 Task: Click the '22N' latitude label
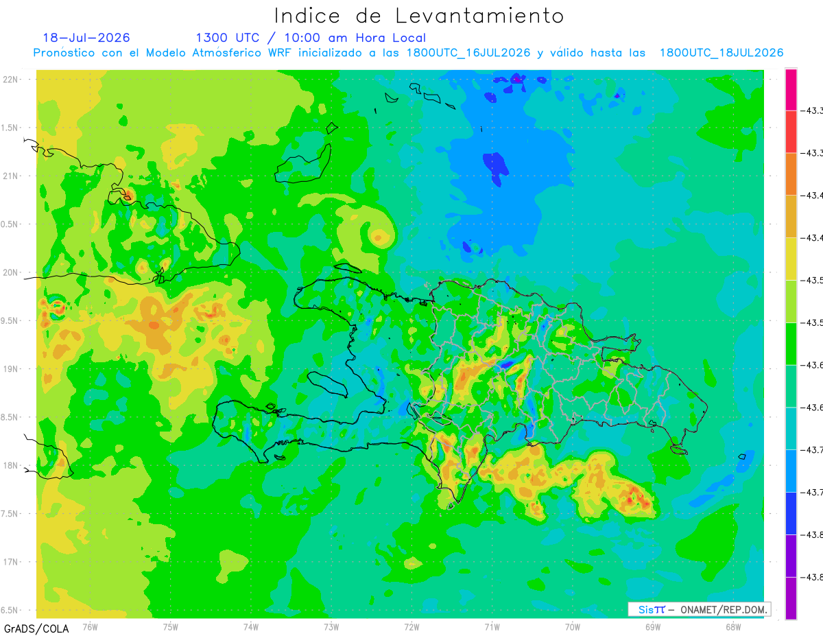pyautogui.click(x=12, y=80)
